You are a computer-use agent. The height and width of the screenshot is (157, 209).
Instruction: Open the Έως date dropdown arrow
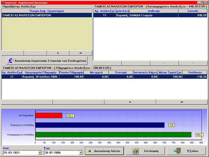point(81,153)
